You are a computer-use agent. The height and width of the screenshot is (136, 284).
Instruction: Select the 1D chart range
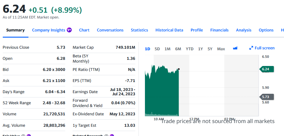pos(147,49)
